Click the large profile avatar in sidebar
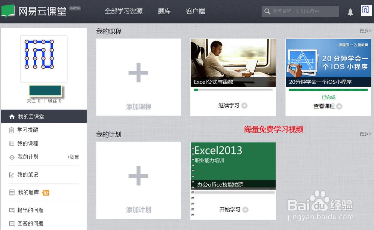Screen dimensions: 374x230 click(44, 59)
